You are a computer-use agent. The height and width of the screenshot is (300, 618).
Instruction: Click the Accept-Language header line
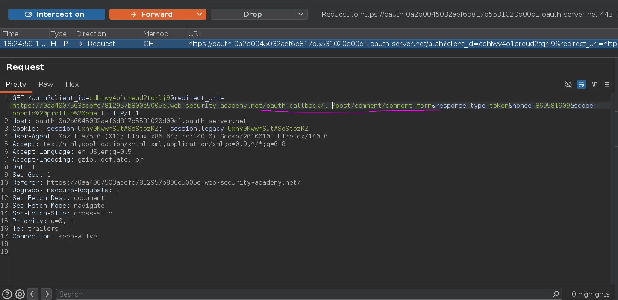pos(72,152)
